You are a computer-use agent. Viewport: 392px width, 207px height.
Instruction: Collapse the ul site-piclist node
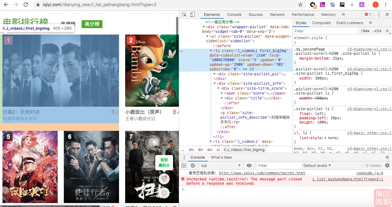point(207,36)
